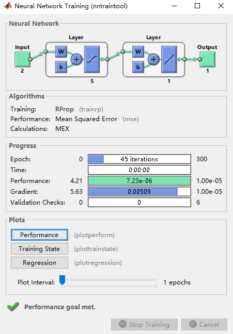233x334 pixels.
Task: Open the Training State plot
Action: [39, 248]
